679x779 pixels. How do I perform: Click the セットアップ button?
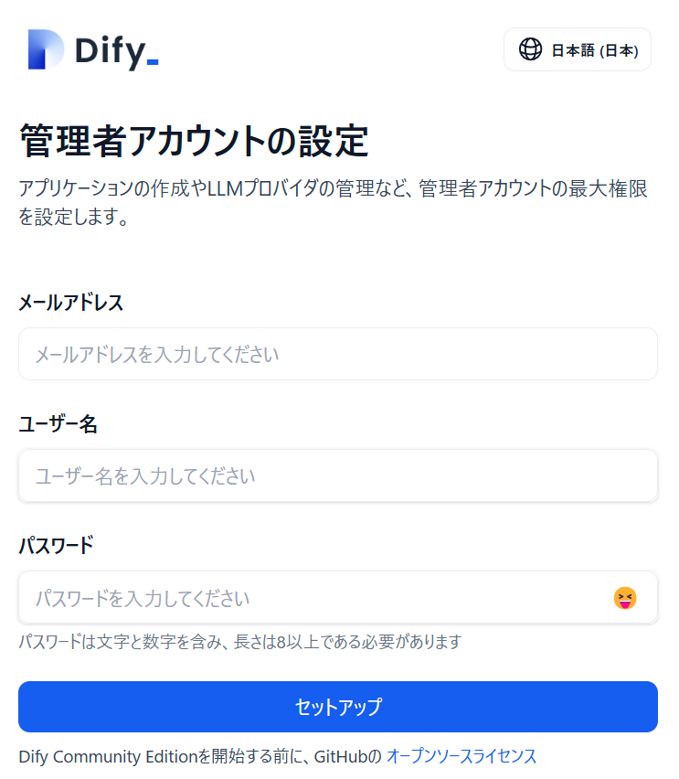tap(338, 707)
